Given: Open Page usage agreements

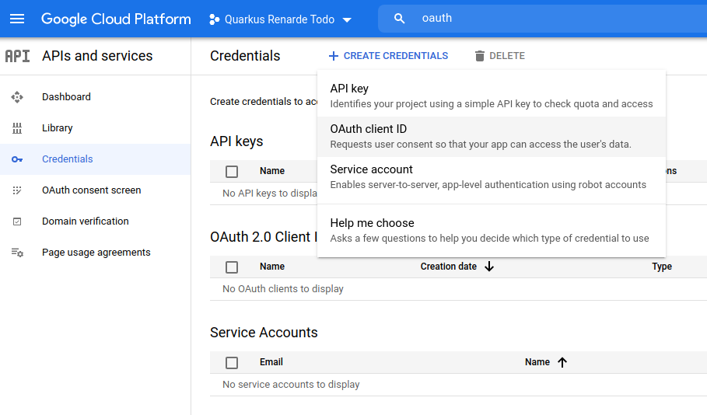Looking at the screenshot, I should (x=95, y=253).
